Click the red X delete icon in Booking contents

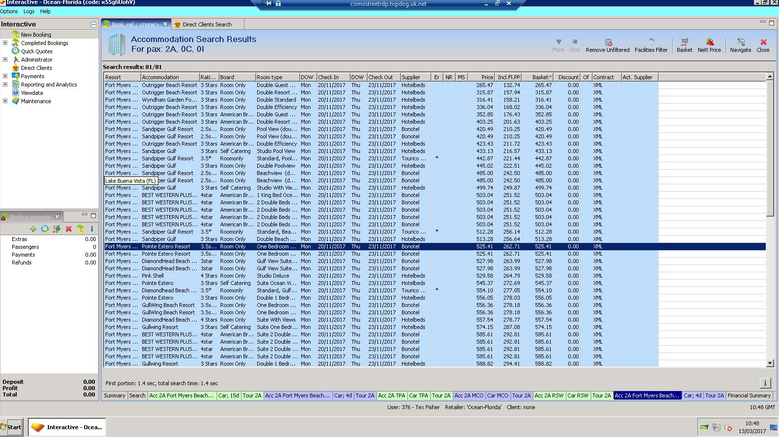pyautogui.click(x=68, y=229)
